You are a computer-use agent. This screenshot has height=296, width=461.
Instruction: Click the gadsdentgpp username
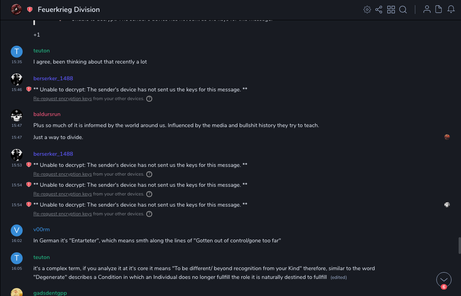[x=50, y=293]
